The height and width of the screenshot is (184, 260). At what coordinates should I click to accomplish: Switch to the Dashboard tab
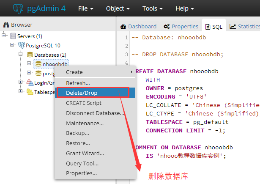138,26
